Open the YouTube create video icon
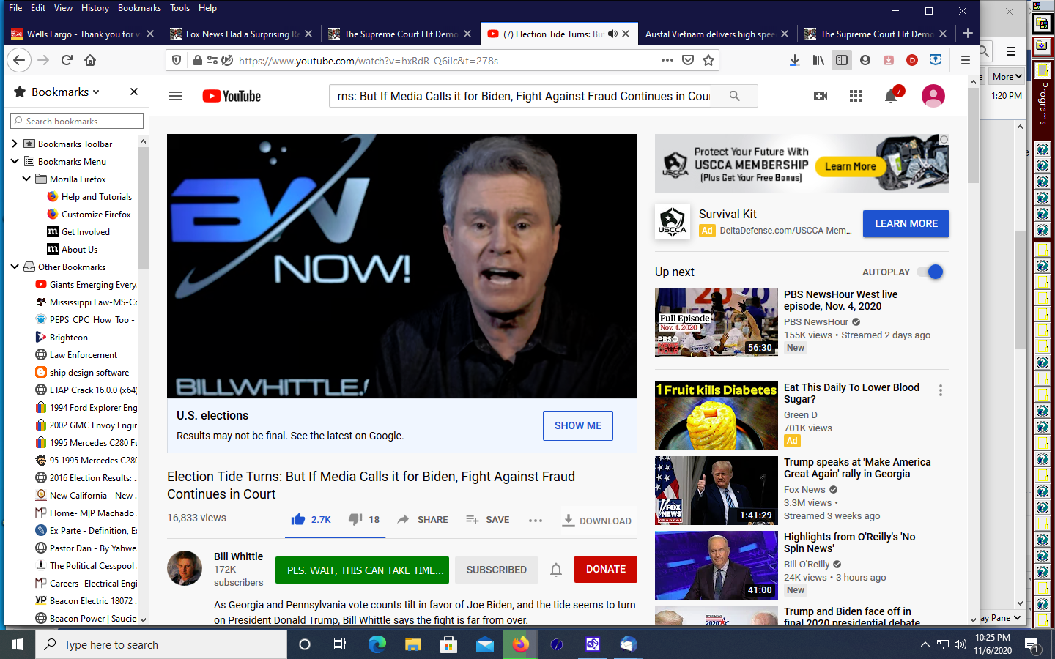 point(821,96)
